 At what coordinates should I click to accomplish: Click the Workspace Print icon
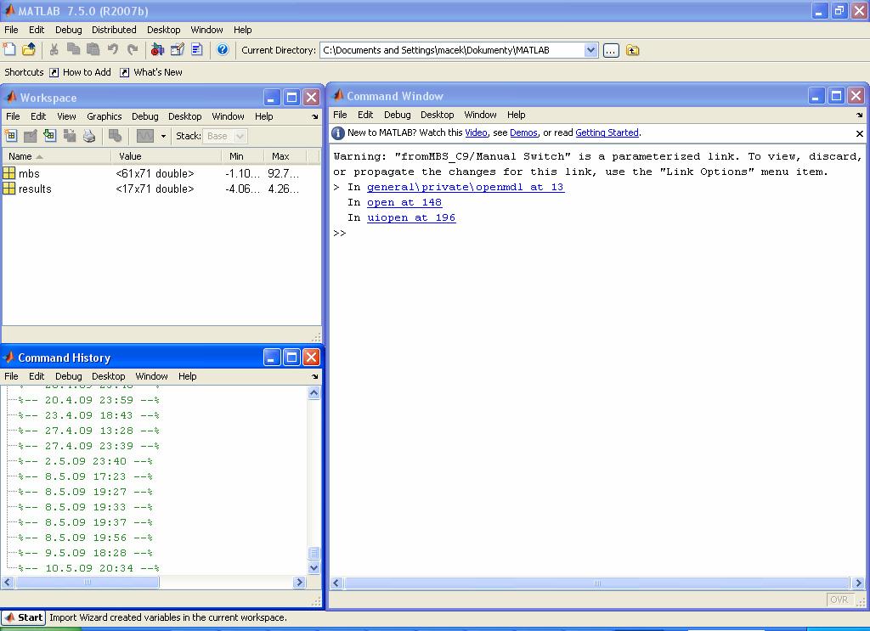88,136
